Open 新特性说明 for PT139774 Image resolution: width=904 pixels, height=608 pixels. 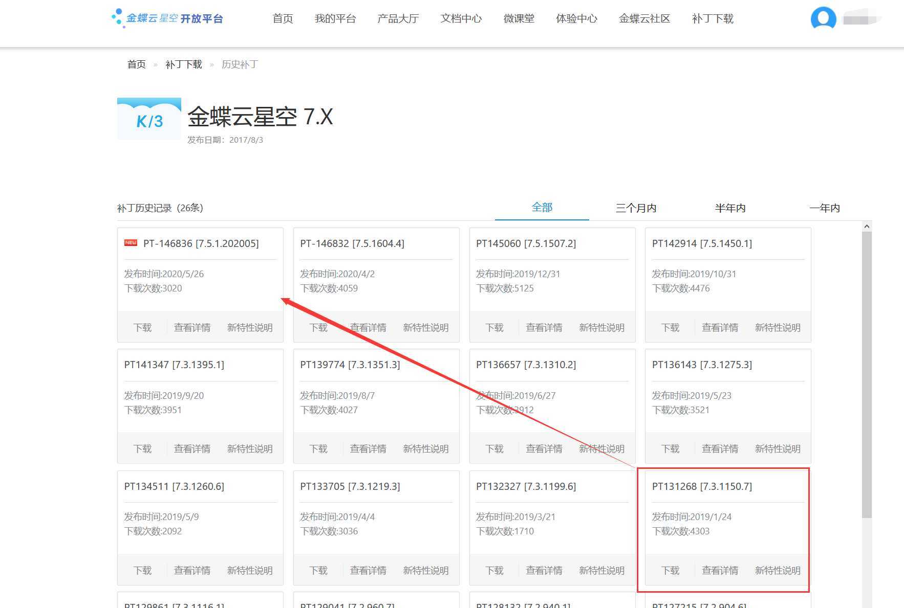tap(426, 449)
